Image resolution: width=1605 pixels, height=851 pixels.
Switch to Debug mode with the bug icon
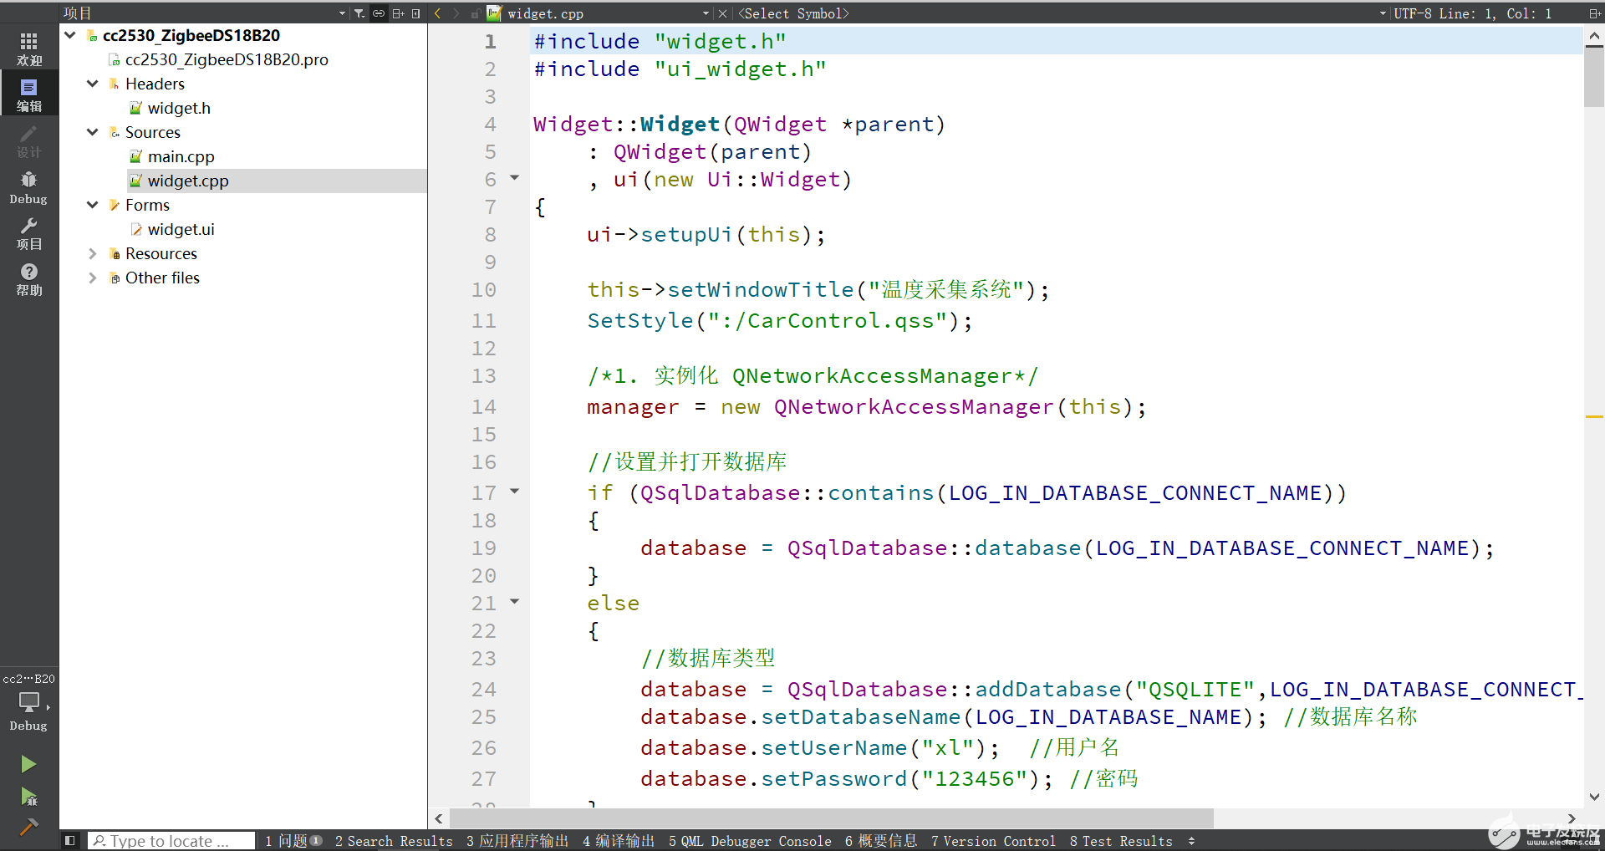coord(29,187)
